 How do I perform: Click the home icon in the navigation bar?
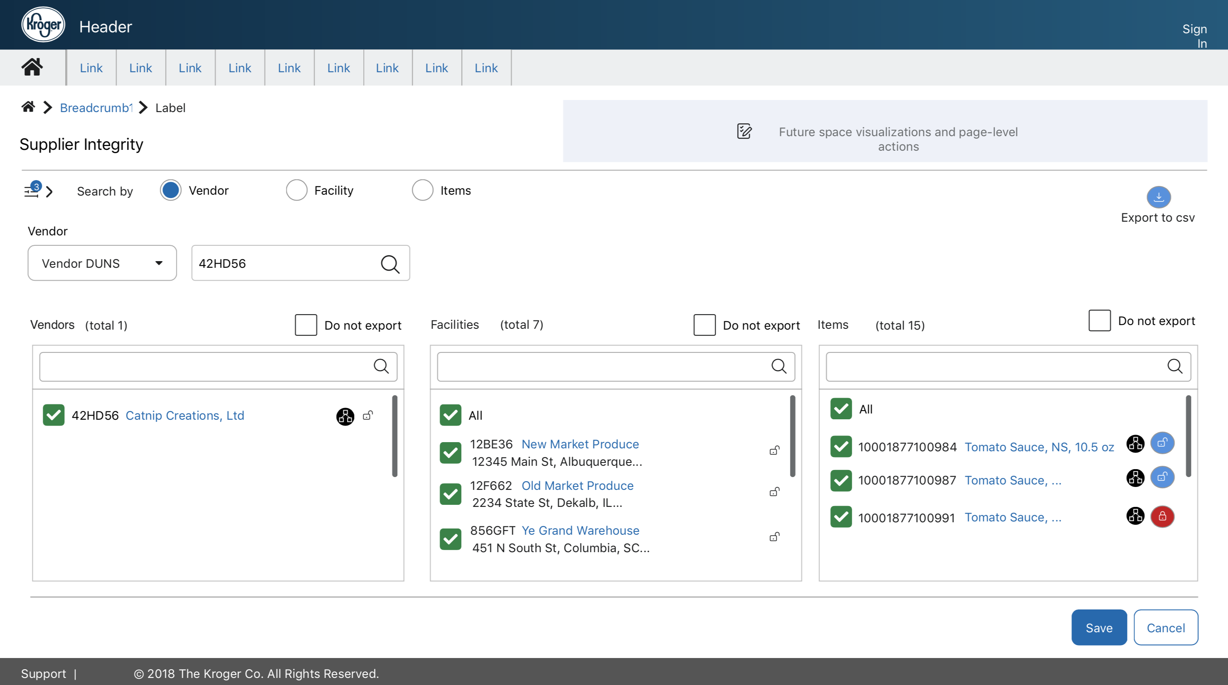(x=32, y=67)
